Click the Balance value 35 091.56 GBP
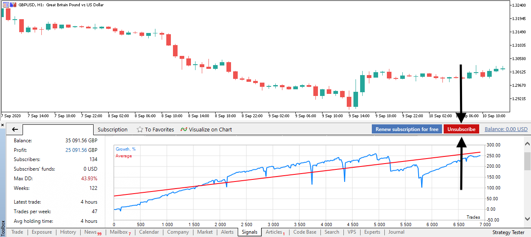 (81, 141)
